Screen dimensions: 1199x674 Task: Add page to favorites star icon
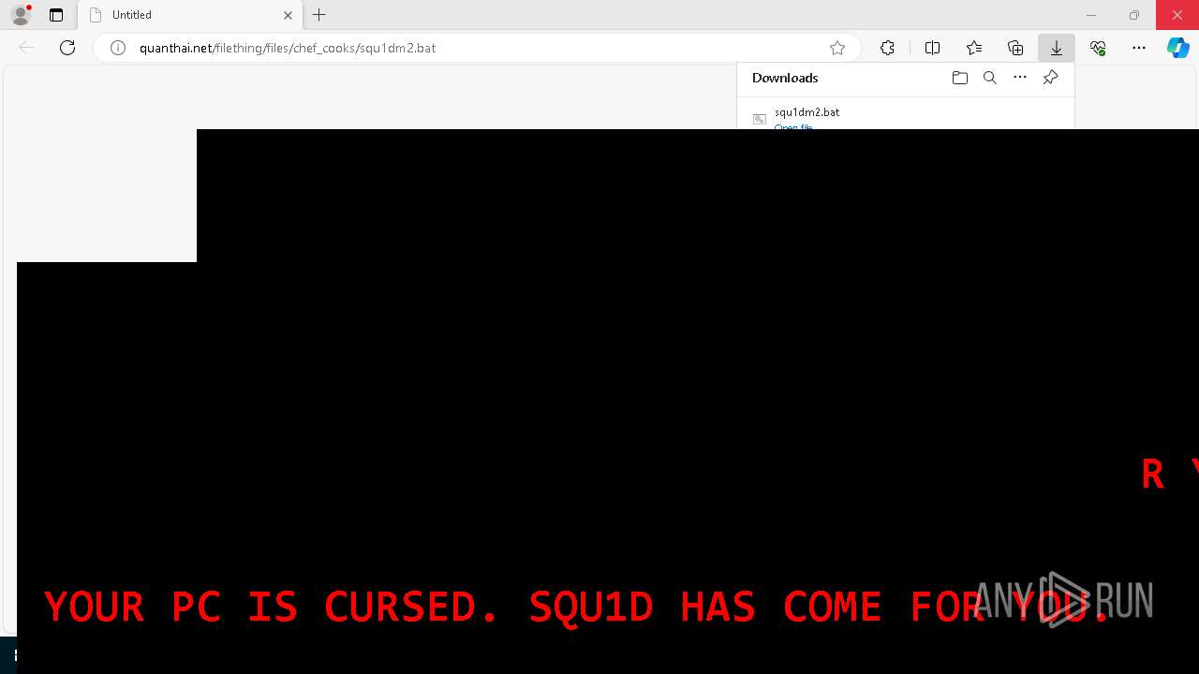click(837, 48)
